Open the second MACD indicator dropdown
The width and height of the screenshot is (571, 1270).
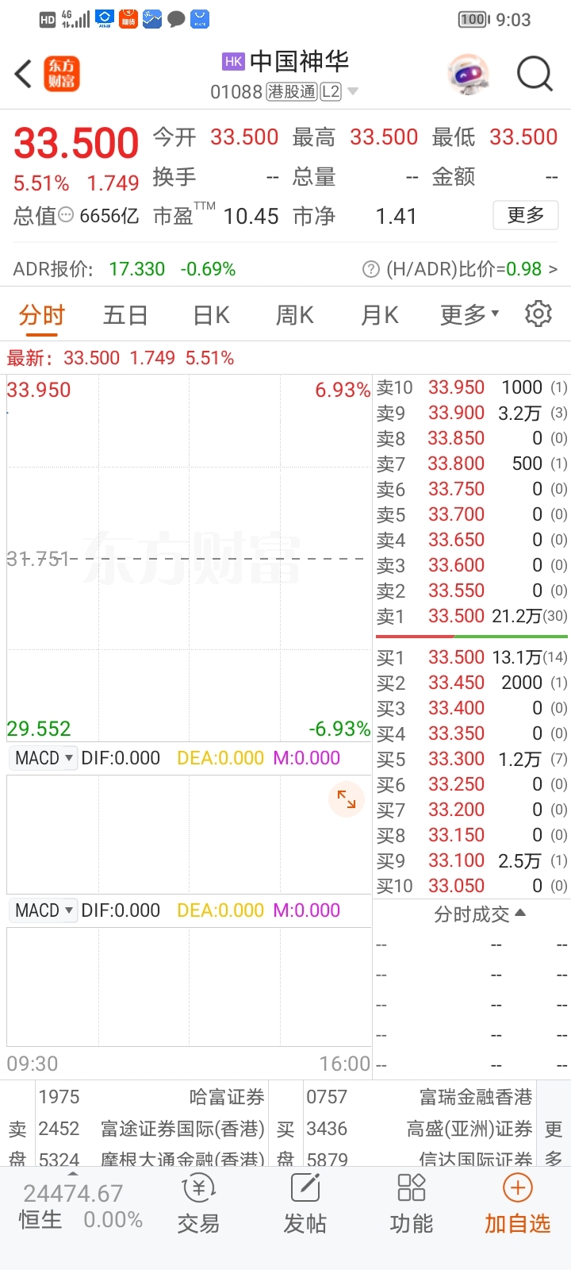(44, 910)
